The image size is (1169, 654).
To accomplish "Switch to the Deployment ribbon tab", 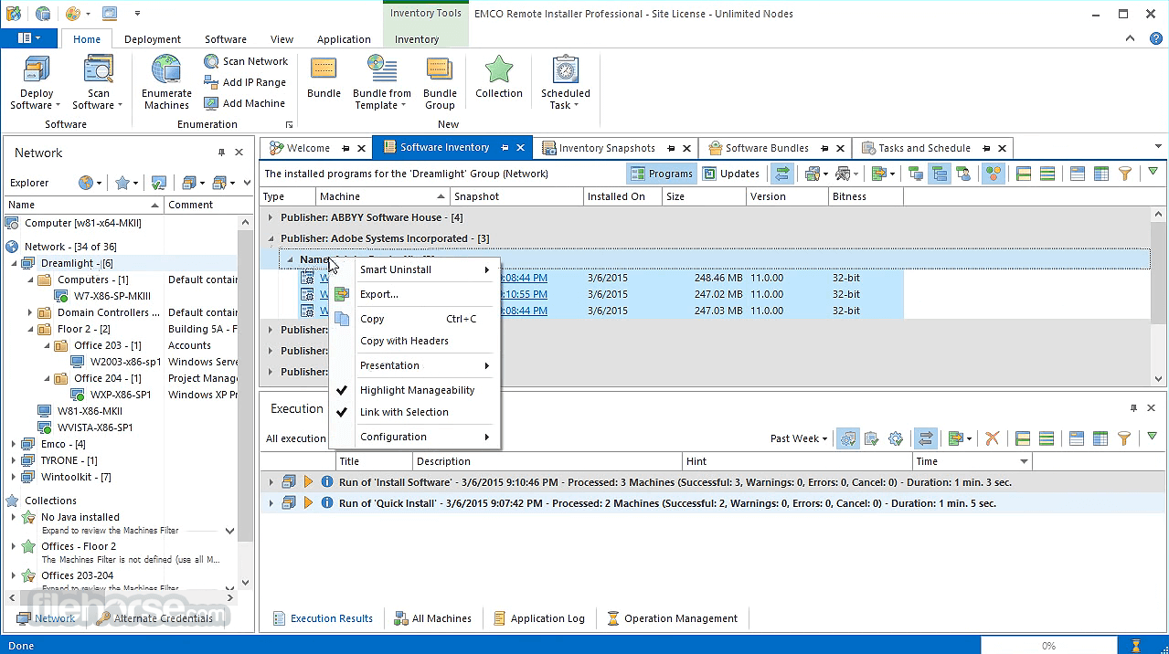I will click(153, 39).
